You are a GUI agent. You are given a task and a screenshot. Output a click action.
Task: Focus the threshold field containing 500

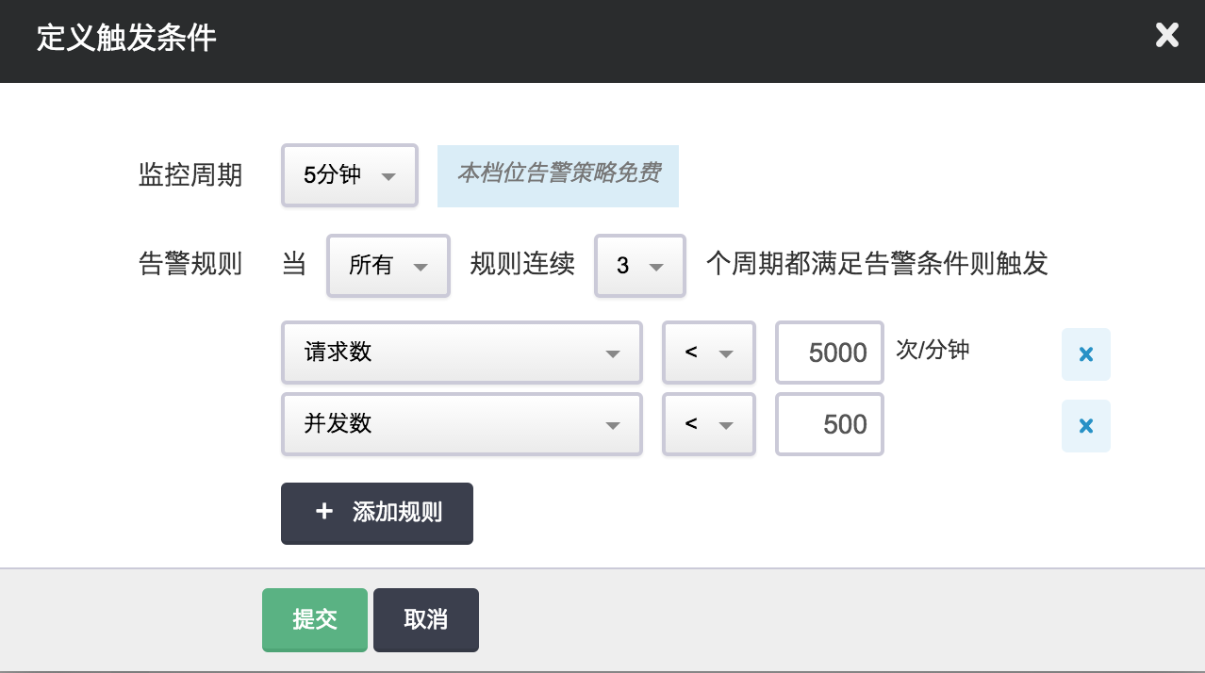[x=829, y=424]
